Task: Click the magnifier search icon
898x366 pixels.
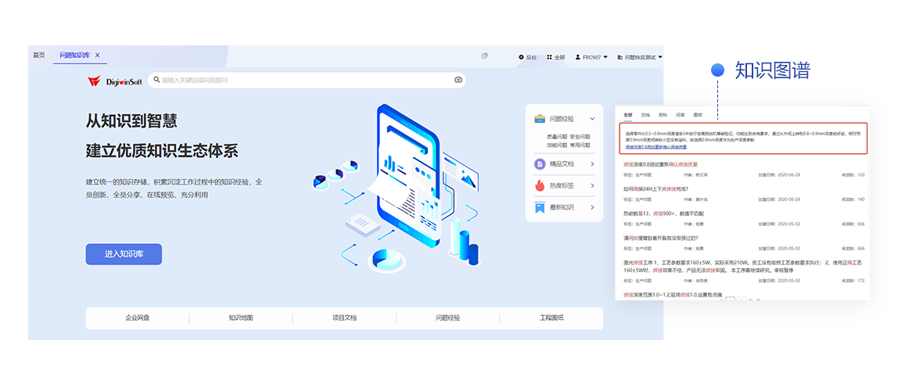Action: pyautogui.click(x=156, y=80)
